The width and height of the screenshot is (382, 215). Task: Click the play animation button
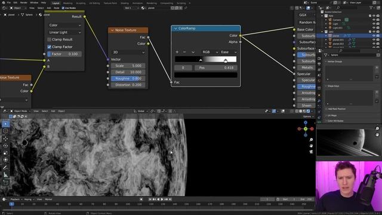pos(162,199)
